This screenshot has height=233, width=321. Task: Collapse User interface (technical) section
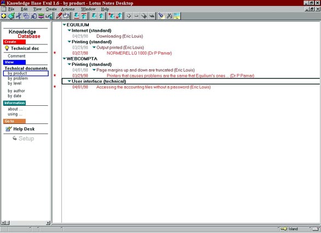click(x=69, y=81)
